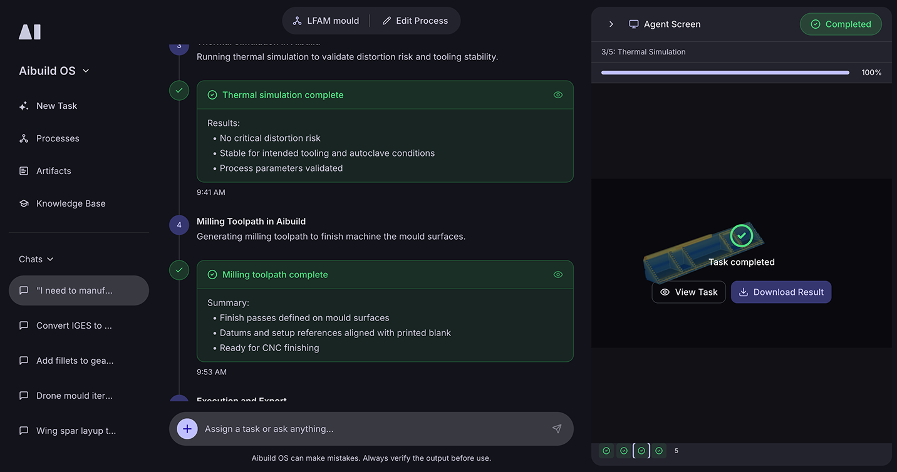Click the Aibuild logo icon
The image size is (897, 472).
(29, 32)
